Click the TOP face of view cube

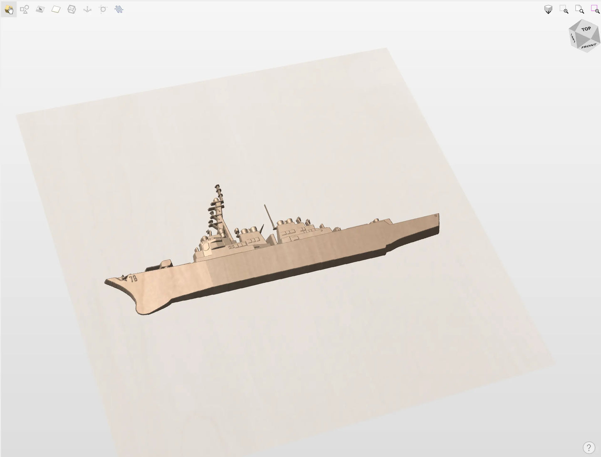pyautogui.click(x=586, y=29)
